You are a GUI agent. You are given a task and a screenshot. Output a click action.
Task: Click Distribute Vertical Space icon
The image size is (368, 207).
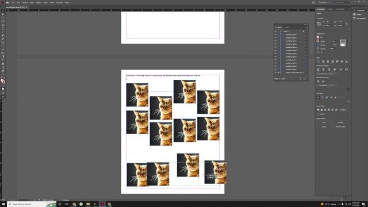[x=318, y=82]
